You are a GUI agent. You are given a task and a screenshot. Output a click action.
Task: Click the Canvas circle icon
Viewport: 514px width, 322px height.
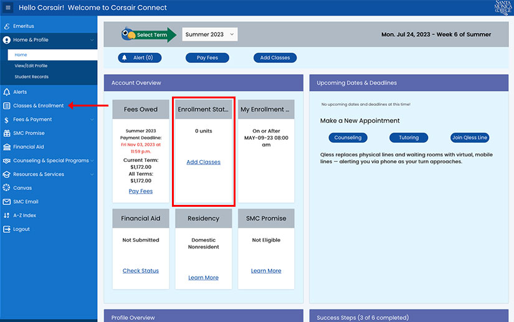tap(7, 187)
